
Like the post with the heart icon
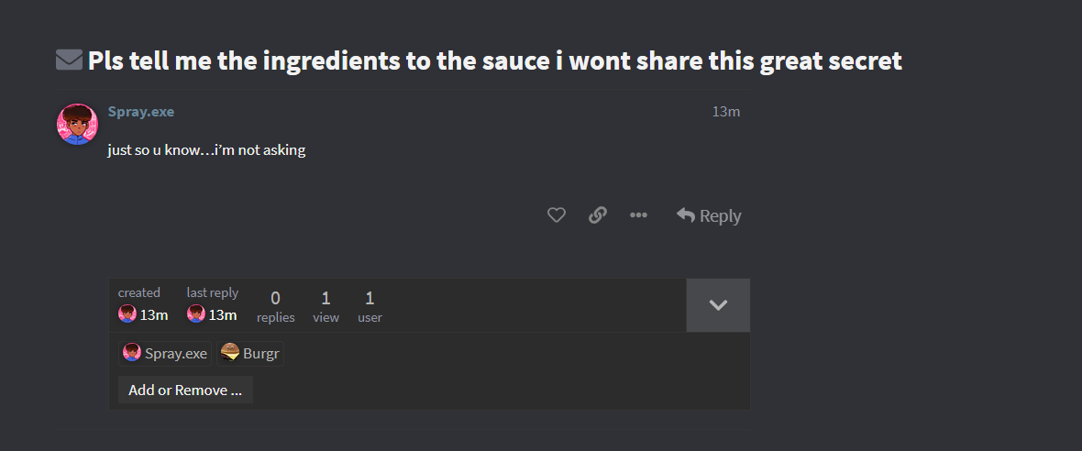tap(557, 215)
